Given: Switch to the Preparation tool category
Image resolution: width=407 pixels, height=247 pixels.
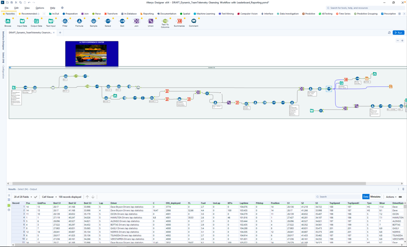Looking at the screenshot, I should click(x=70, y=14).
